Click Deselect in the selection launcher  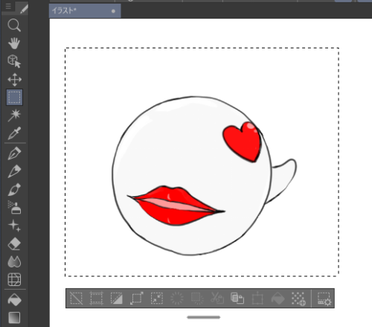pos(76,298)
